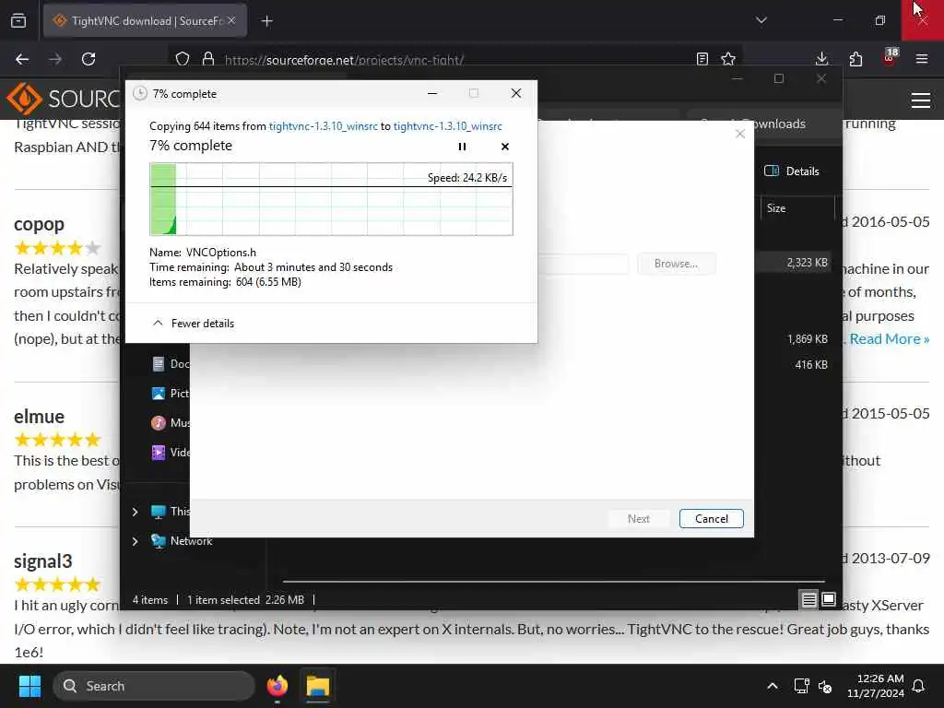The width and height of the screenshot is (944, 708).
Task: Open Firefox downloads panel
Action: pyautogui.click(x=821, y=59)
